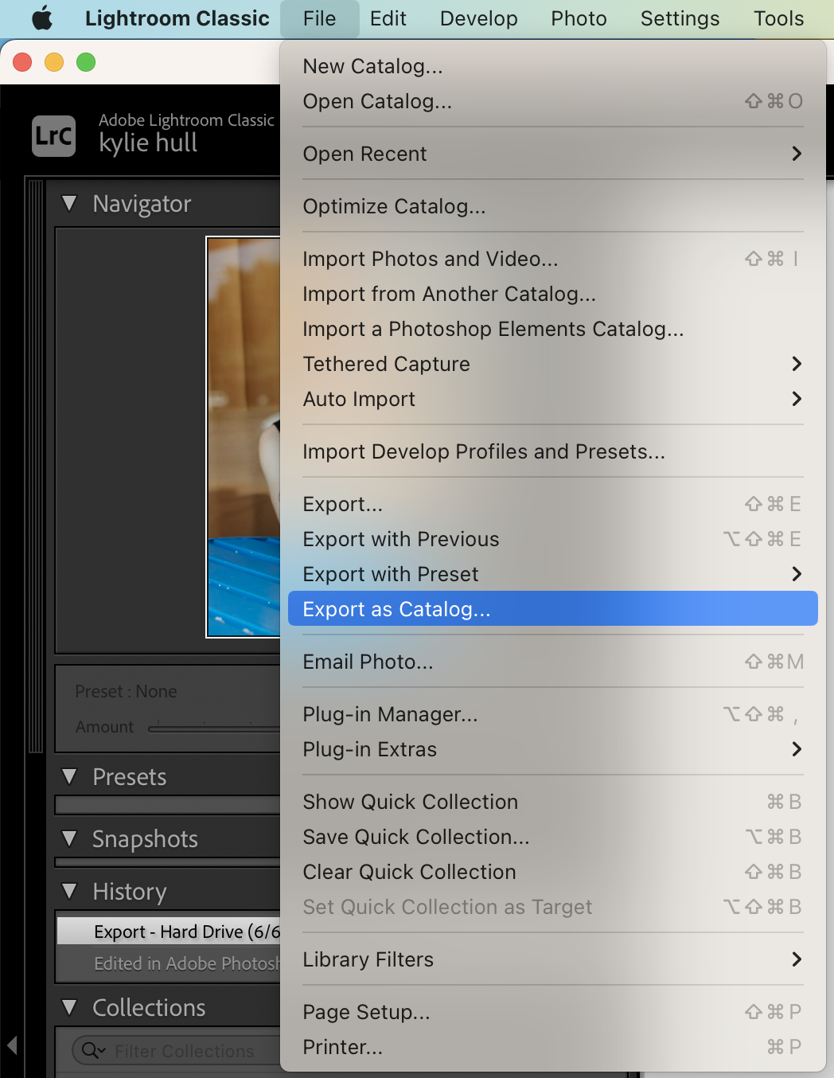Open the Export with Preset submenu
Screen dimensions: 834x1078
[x=552, y=574]
